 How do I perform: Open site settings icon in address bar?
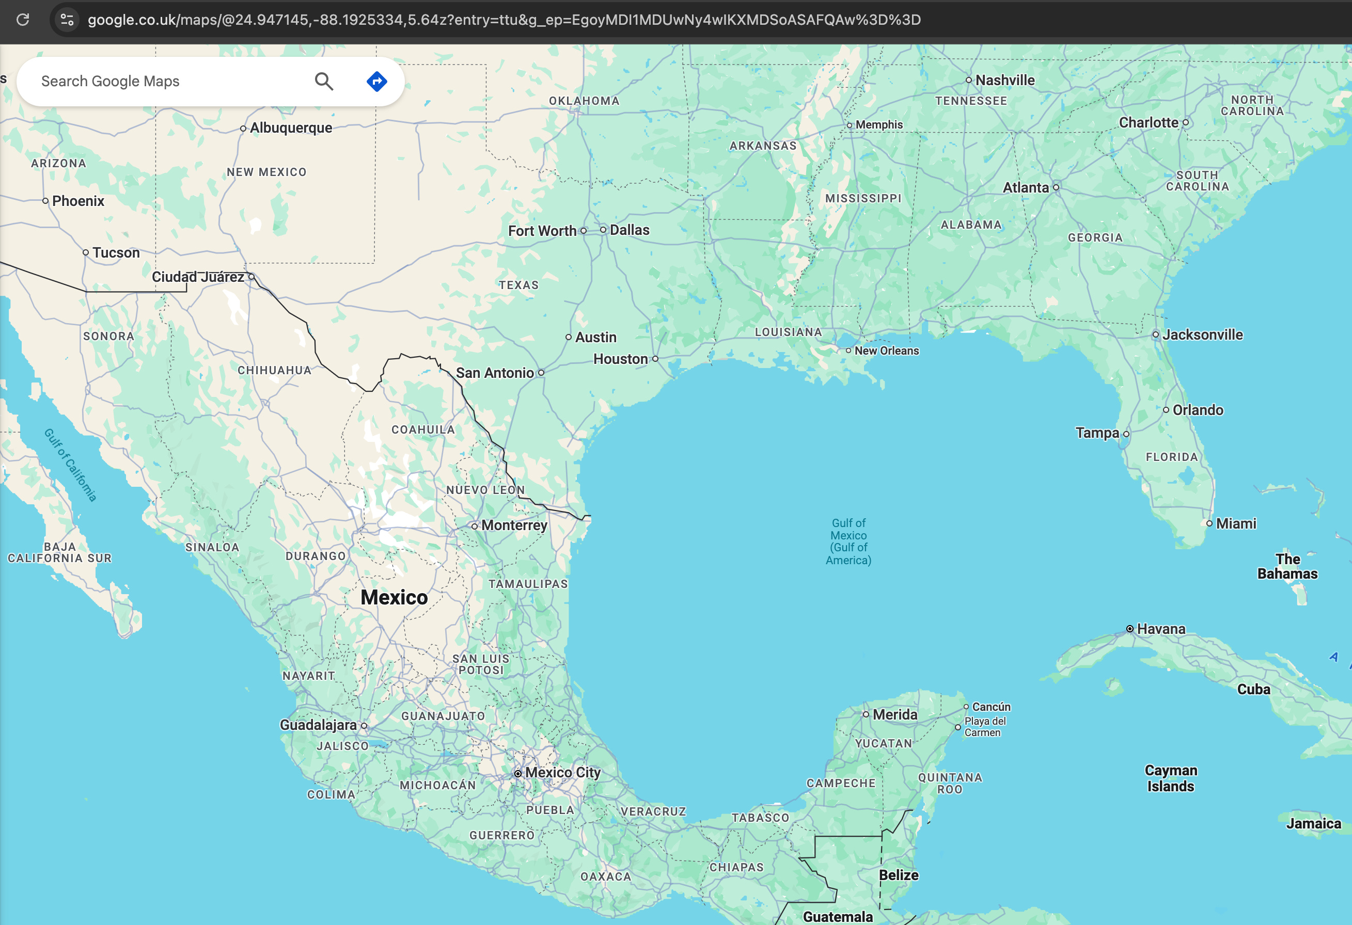pos(68,20)
